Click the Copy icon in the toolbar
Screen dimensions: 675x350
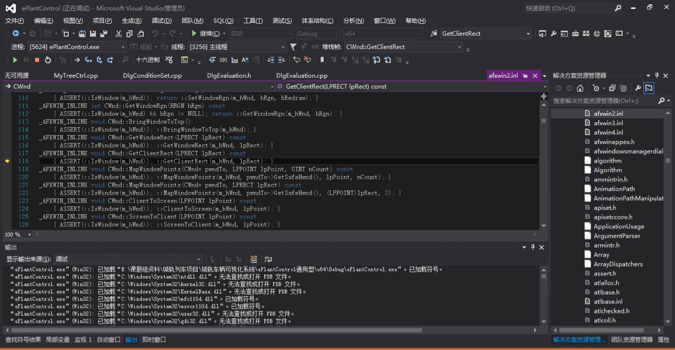pyautogui.click(x=130, y=34)
